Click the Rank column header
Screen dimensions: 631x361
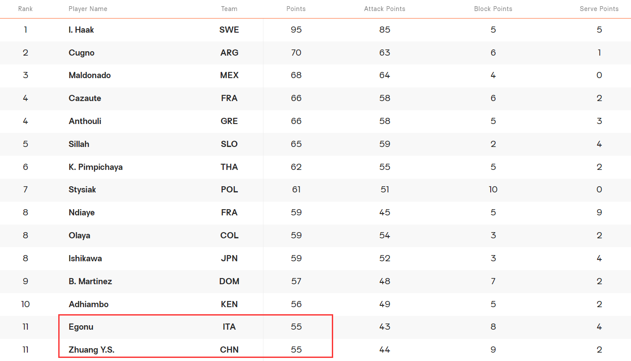[x=25, y=9]
